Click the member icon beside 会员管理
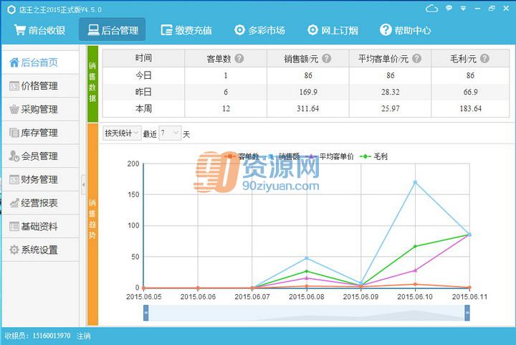This screenshot has width=516, height=345. tap(14, 156)
